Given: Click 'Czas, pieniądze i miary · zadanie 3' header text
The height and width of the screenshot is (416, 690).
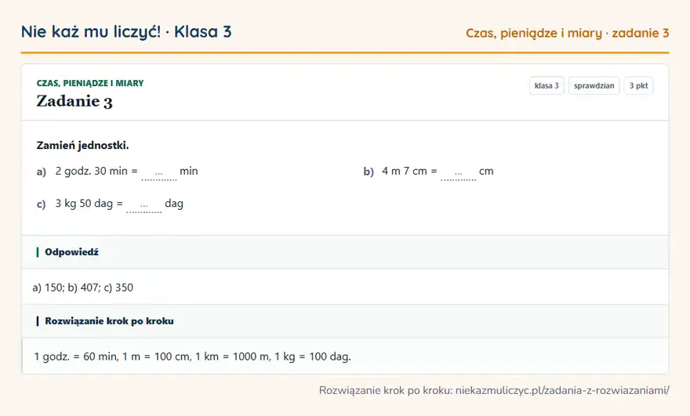Looking at the screenshot, I should pos(567,33).
